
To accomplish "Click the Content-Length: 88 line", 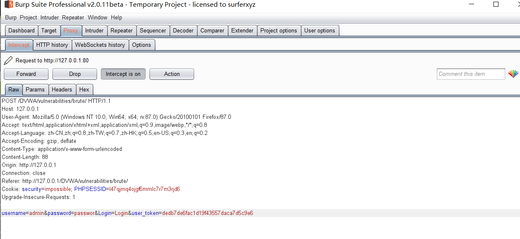I will 25,157.
